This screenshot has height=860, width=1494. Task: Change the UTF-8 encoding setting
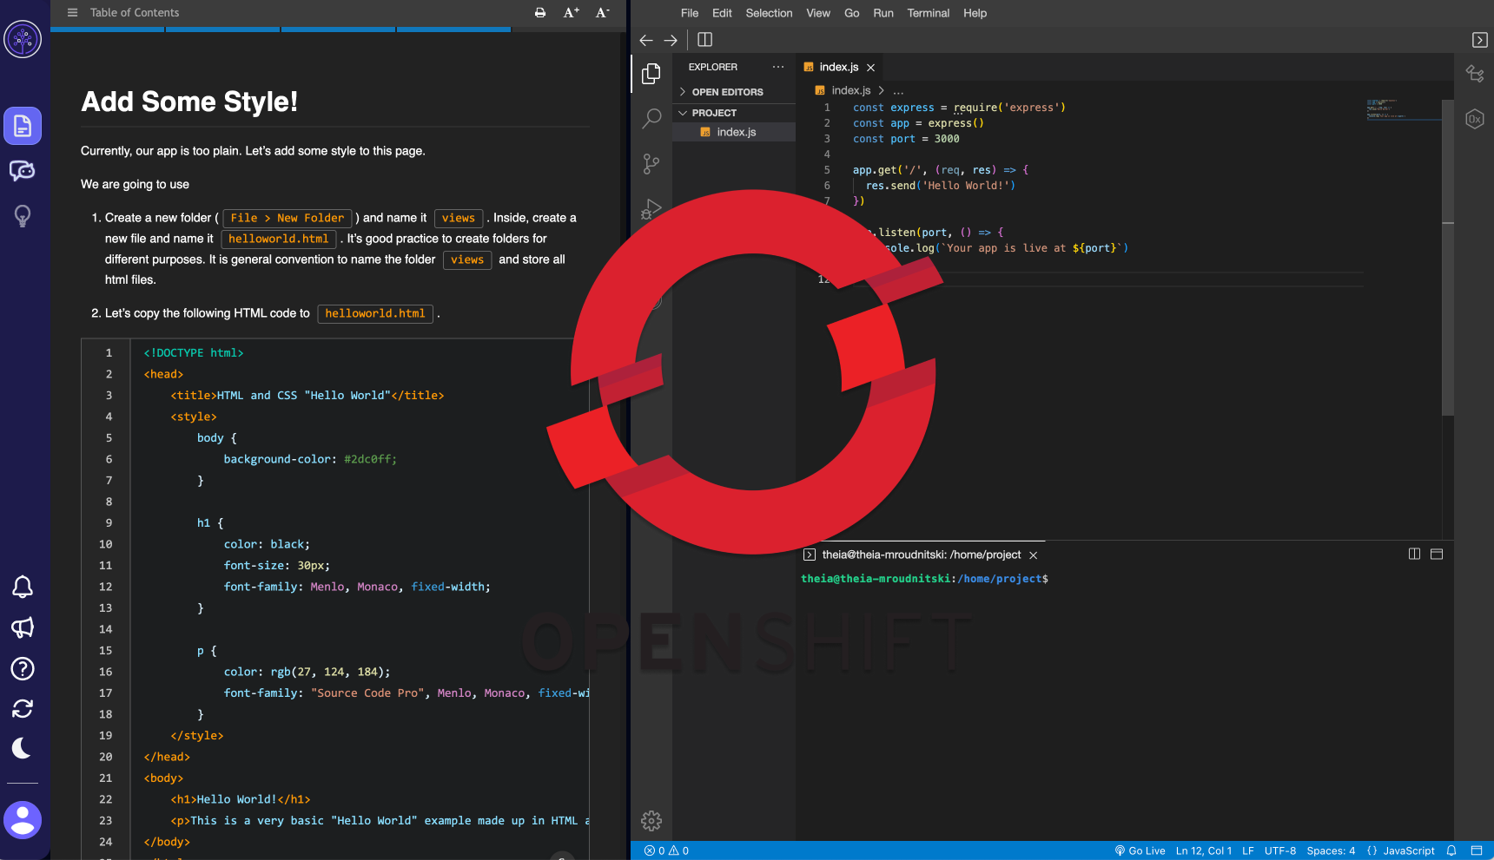pos(1280,850)
